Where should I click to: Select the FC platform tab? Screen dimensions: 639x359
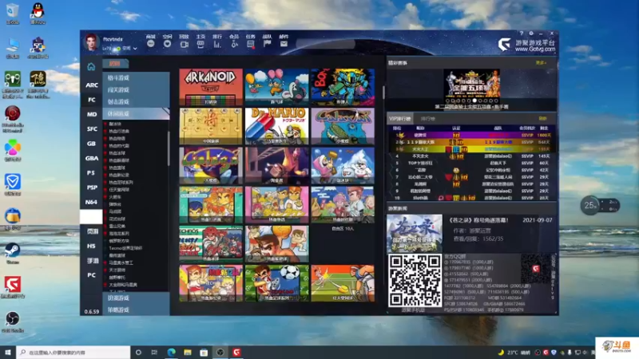click(92, 100)
